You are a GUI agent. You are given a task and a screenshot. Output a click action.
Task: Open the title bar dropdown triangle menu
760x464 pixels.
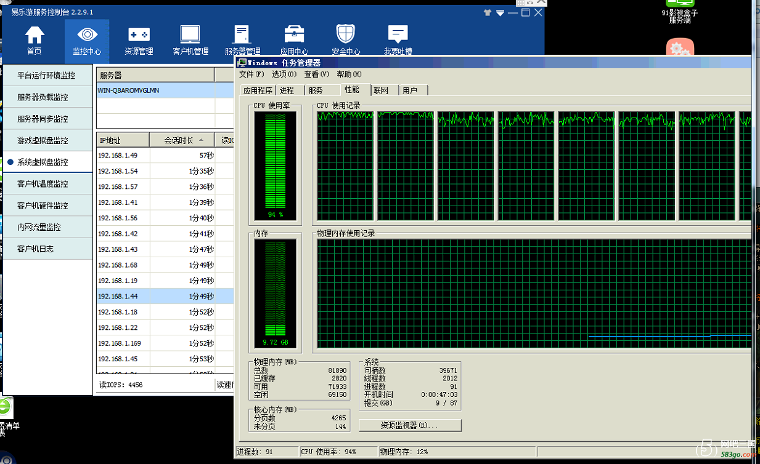(x=501, y=13)
